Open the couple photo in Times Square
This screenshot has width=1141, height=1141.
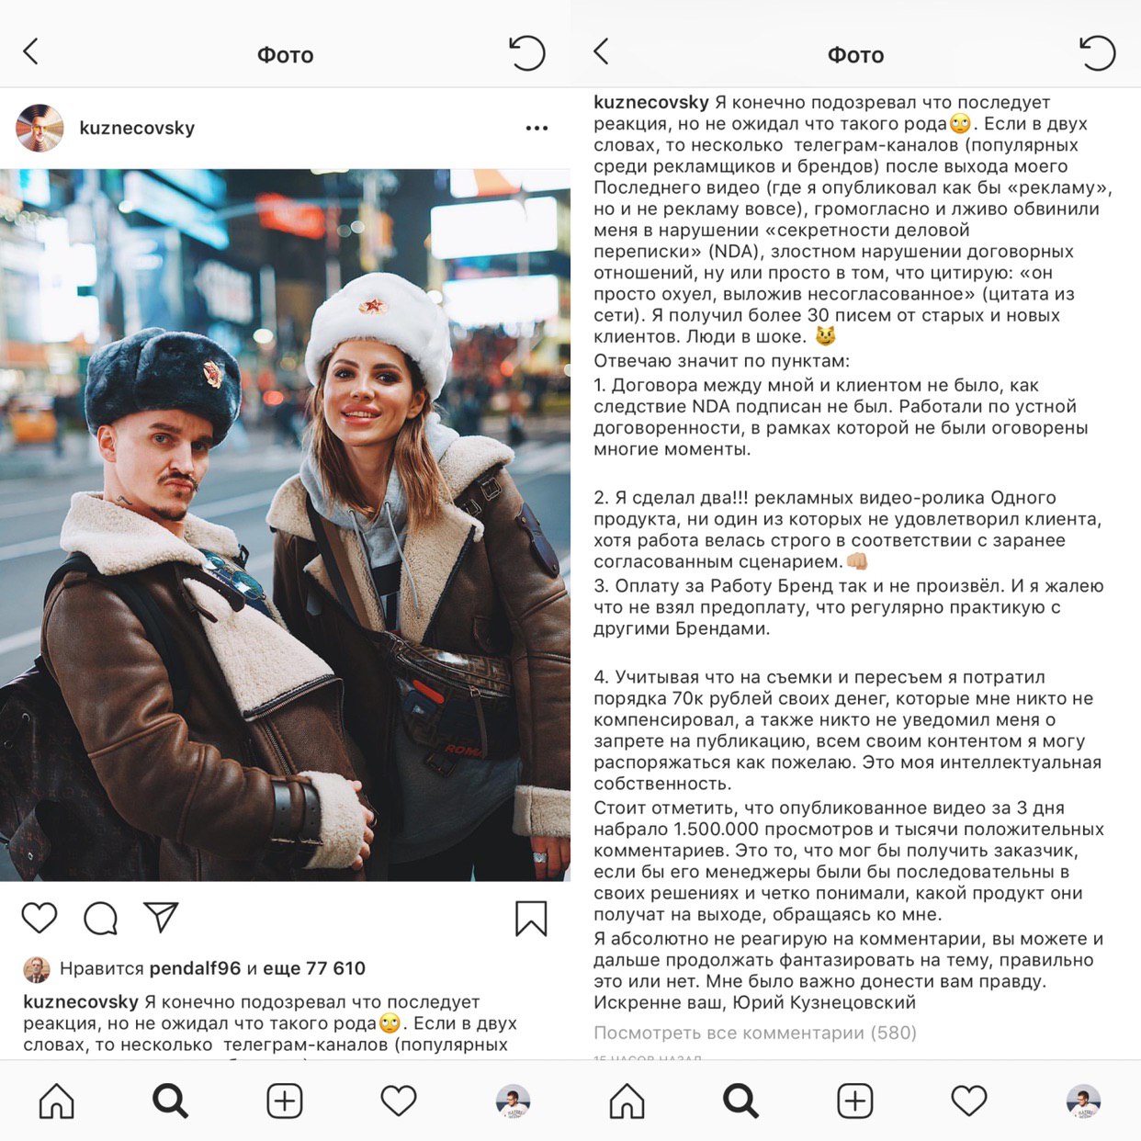[285, 525]
